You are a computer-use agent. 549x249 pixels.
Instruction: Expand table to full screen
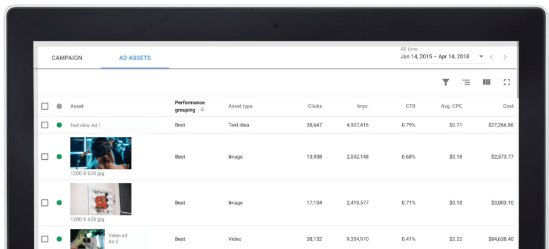pos(506,82)
